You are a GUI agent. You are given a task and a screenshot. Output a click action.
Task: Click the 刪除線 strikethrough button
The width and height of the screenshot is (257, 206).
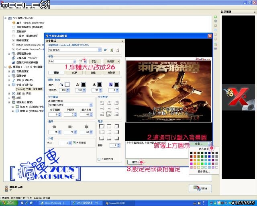coord(112,72)
